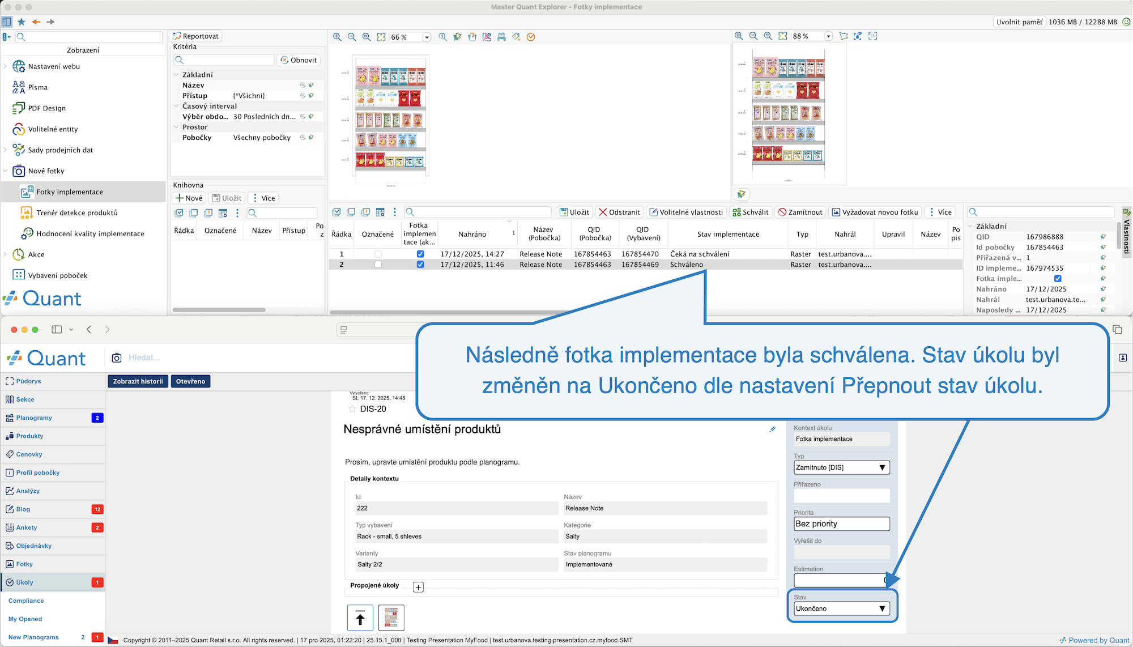1133x647 pixels.
Task: Click the Priorita field showing Bez priority
Action: click(x=842, y=524)
